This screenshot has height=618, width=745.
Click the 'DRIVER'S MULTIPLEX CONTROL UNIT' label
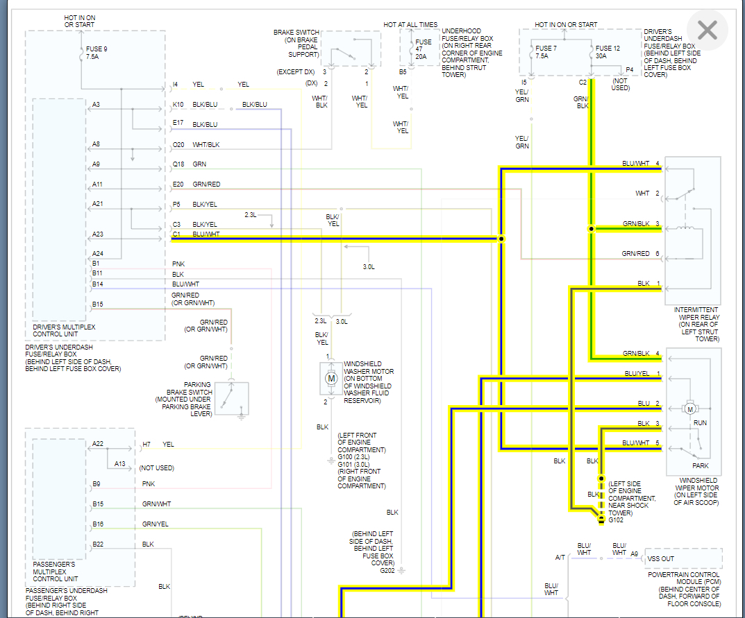pos(64,330)
